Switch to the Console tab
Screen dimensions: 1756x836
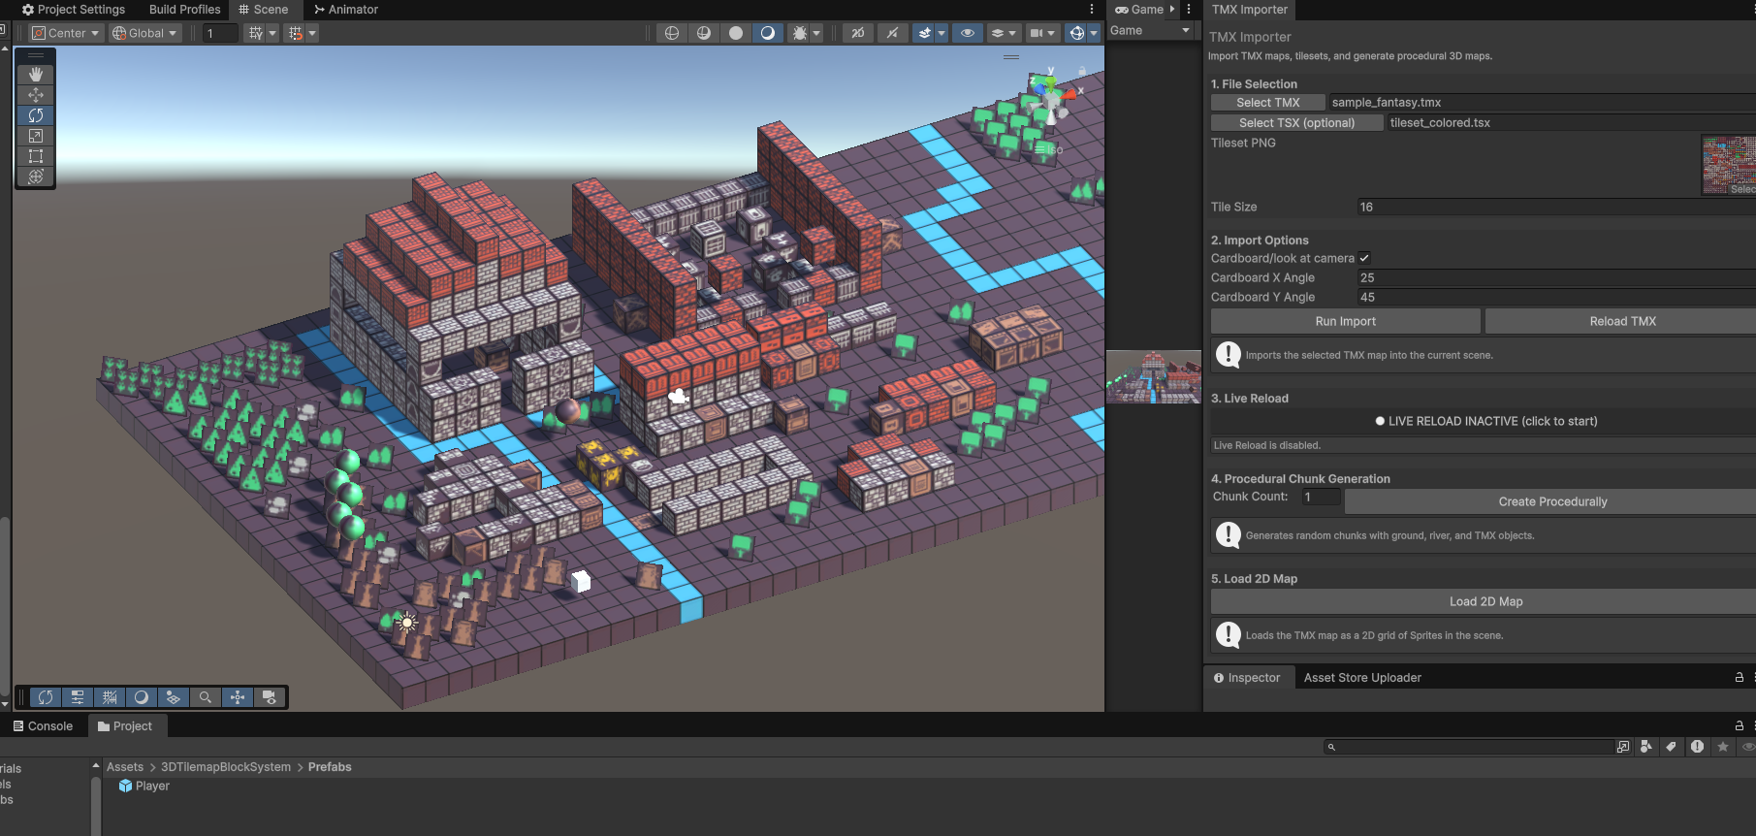coord(43,726)
